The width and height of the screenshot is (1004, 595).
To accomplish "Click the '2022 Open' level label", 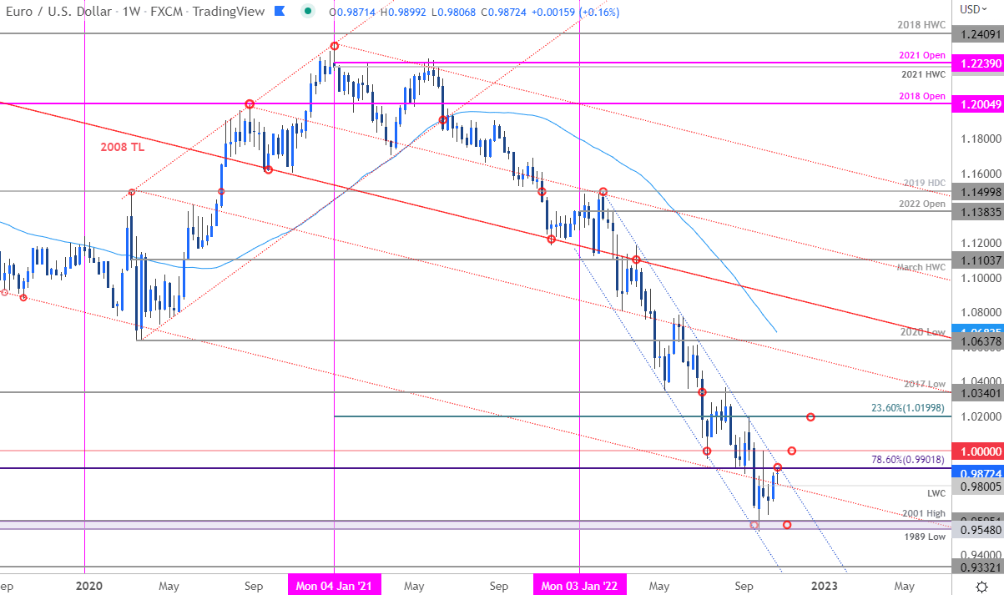I will [923, 204].
